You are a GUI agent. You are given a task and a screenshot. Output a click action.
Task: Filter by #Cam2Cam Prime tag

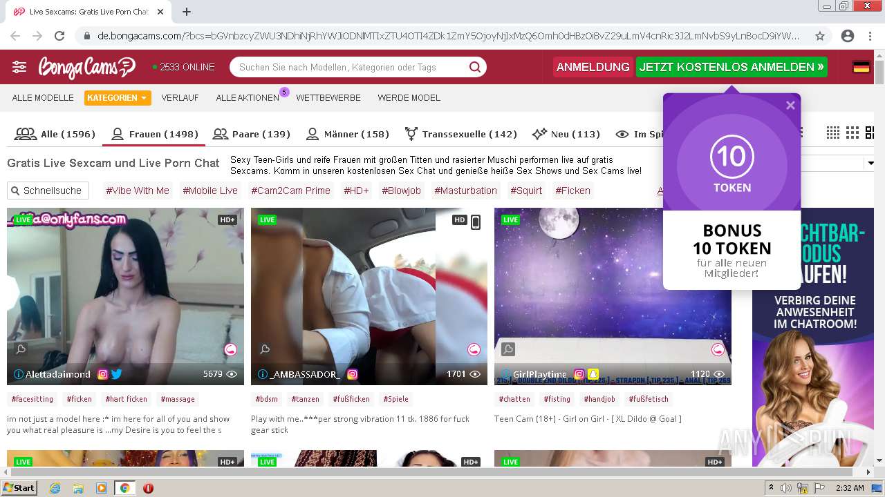(x=290, y=191)
